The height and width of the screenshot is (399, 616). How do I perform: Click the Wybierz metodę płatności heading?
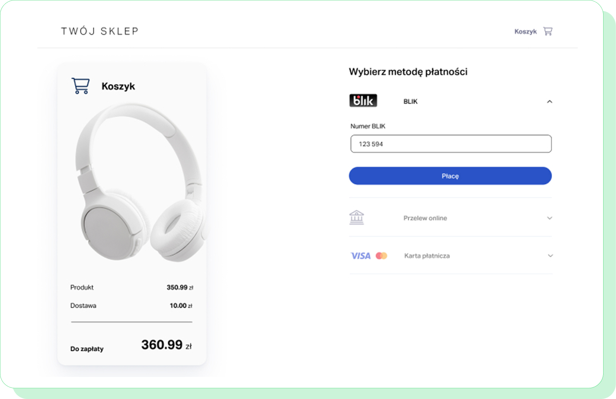(408, 72)
